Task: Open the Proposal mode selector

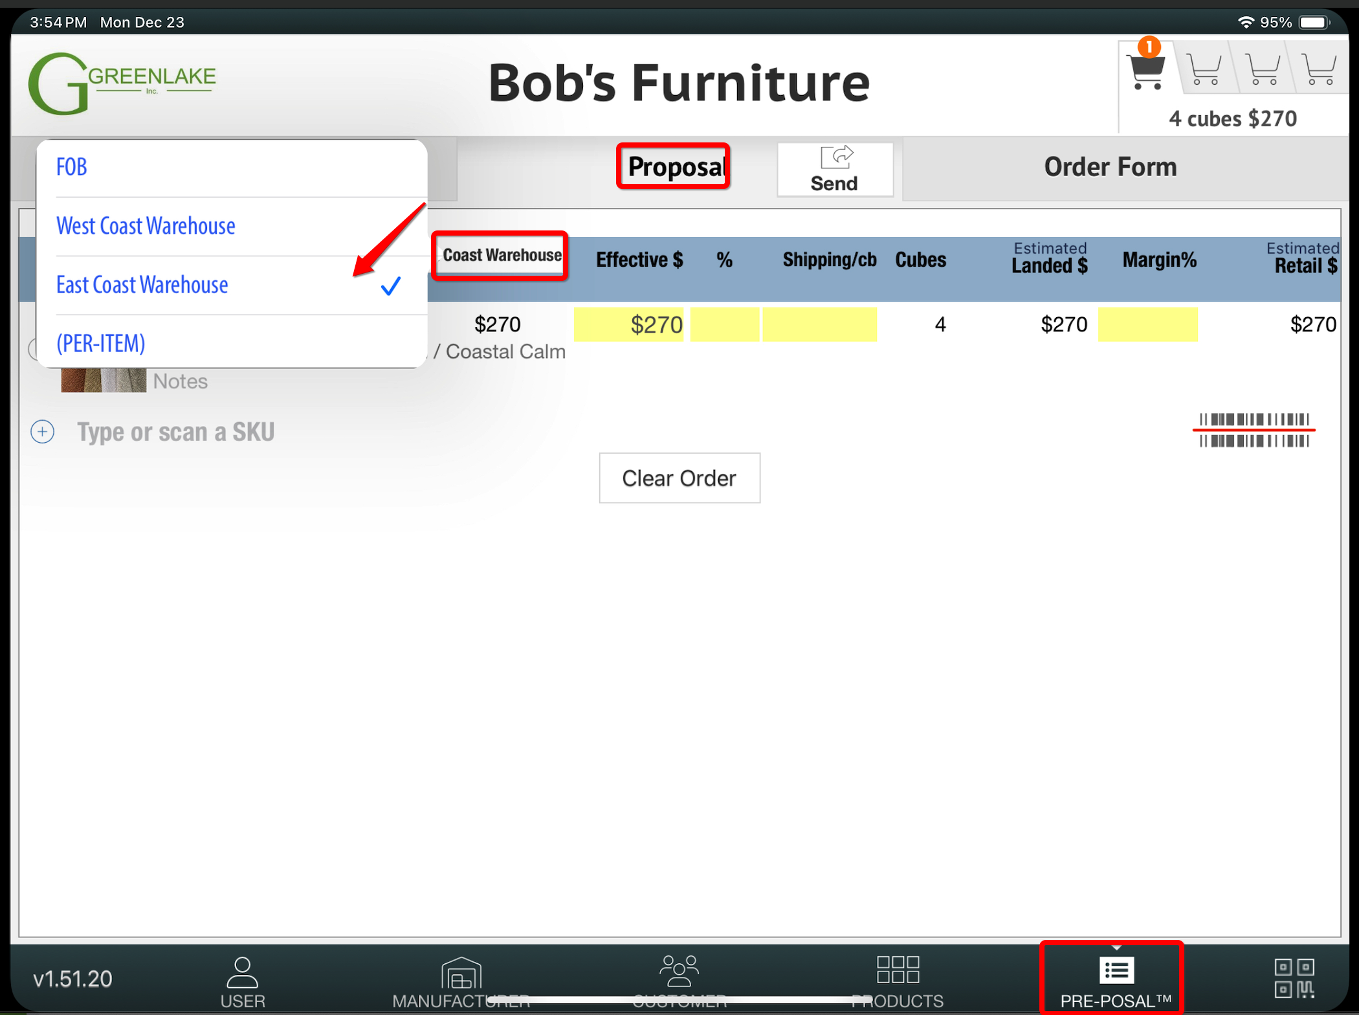Action: 674,167
